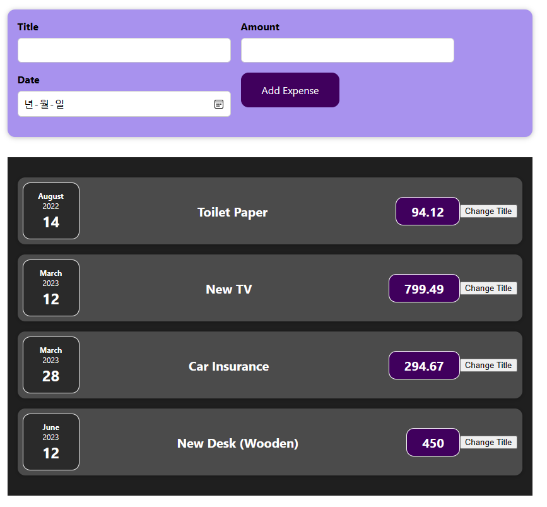Click the 94.12 amount badge
547x507 pixels.
coord(428,212)
